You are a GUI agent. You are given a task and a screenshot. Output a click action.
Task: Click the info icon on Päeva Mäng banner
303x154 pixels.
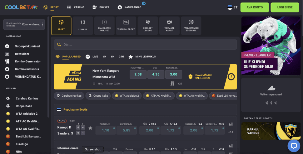231,77
